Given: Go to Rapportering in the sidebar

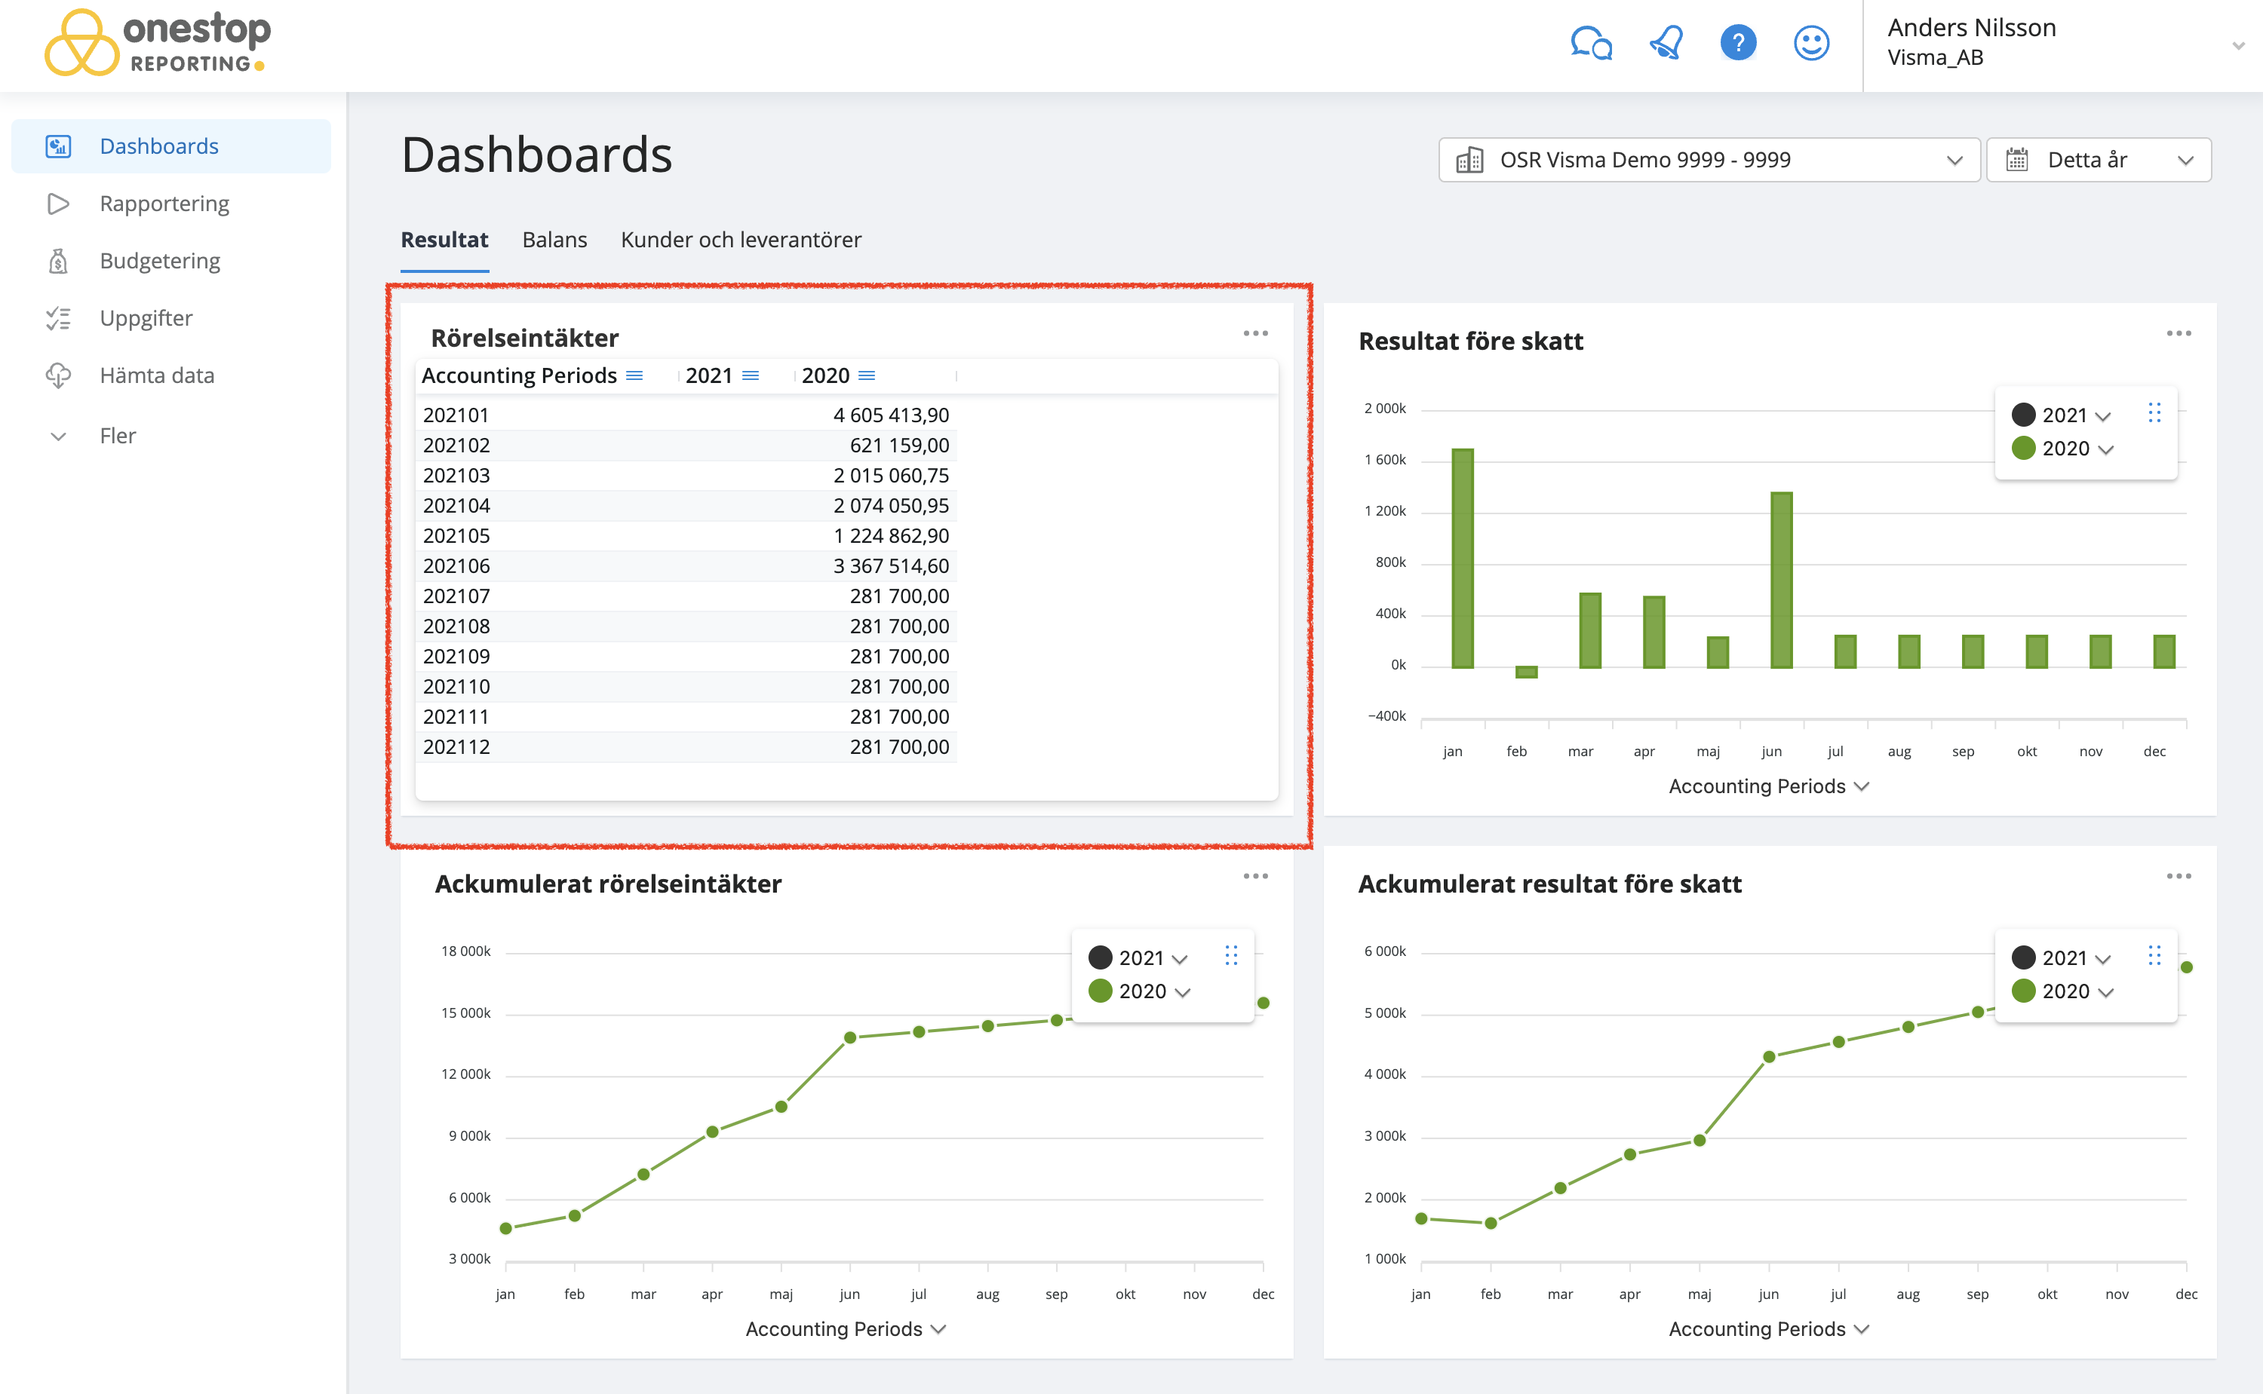Looking at the screenshot, I should (164, 204).
